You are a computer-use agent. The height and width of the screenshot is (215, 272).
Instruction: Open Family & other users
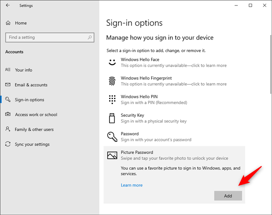(50, 129)
